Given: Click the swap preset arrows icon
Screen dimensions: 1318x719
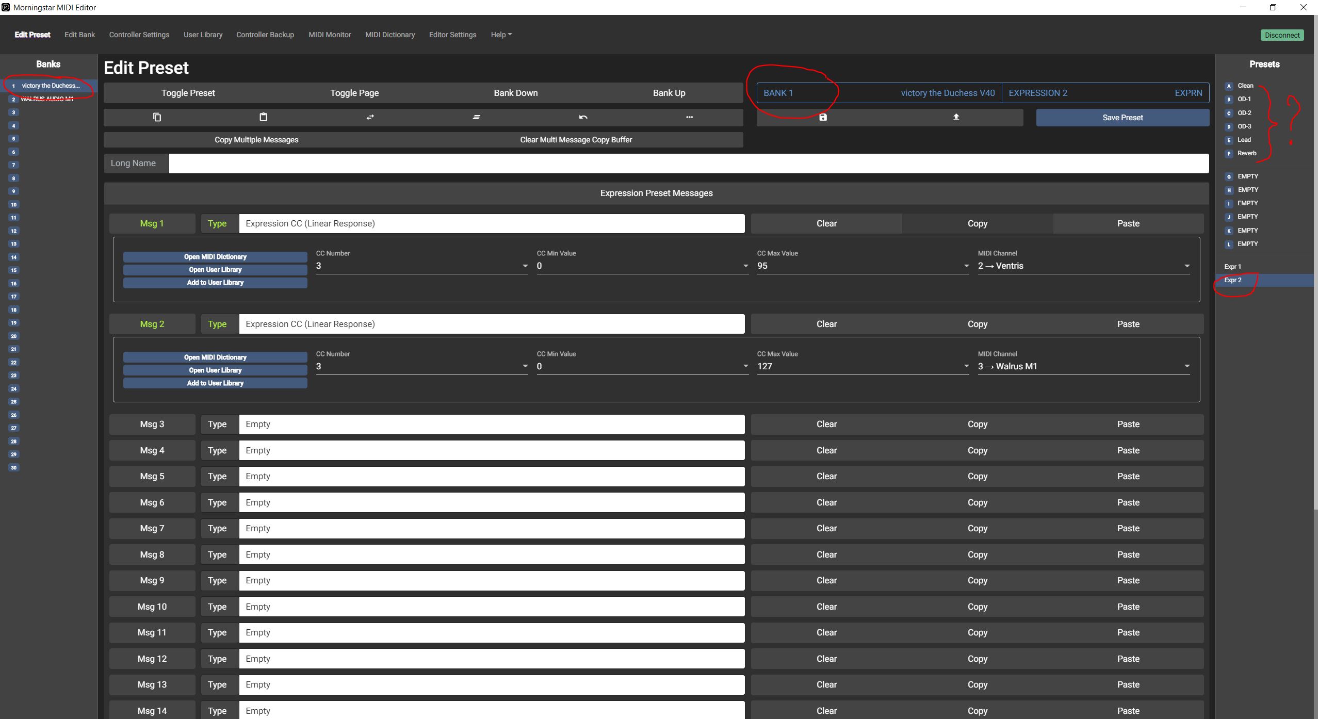Looking at the screenshot, I should [x=370, y=117].
